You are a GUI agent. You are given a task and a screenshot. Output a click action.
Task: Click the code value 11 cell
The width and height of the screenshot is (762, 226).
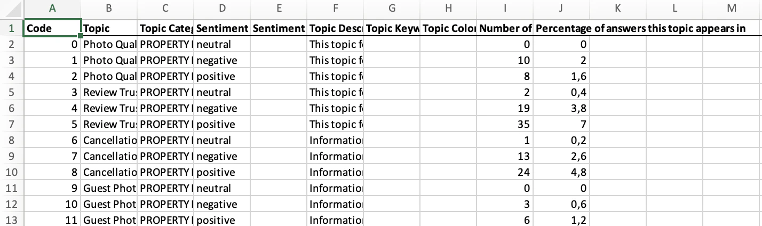click(x=52, y=220)
